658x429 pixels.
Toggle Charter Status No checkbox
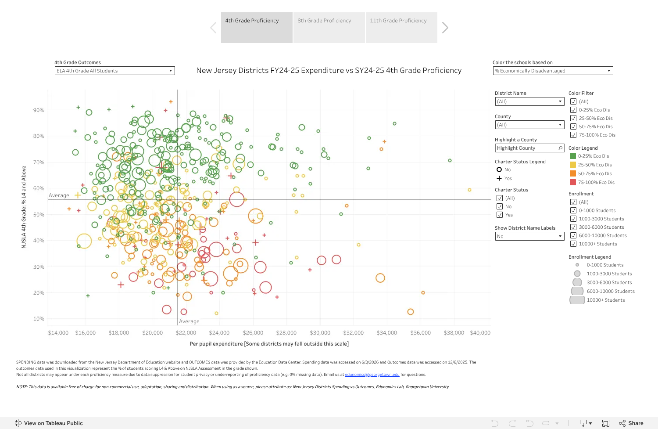point(500,206)
